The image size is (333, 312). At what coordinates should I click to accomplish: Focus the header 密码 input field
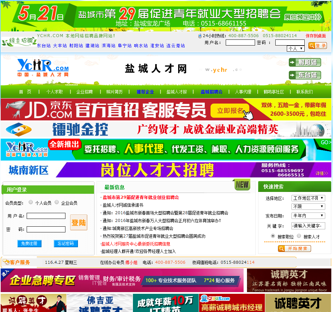pyautogui.click(x=290, y=42)
